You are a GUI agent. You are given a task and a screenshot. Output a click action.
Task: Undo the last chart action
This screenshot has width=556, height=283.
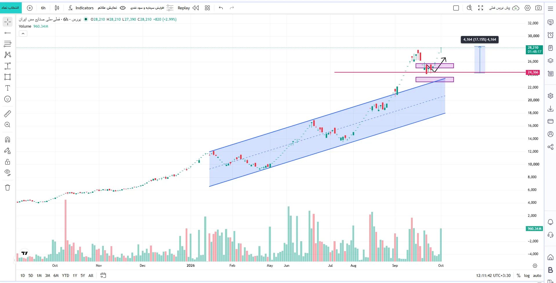221,8
